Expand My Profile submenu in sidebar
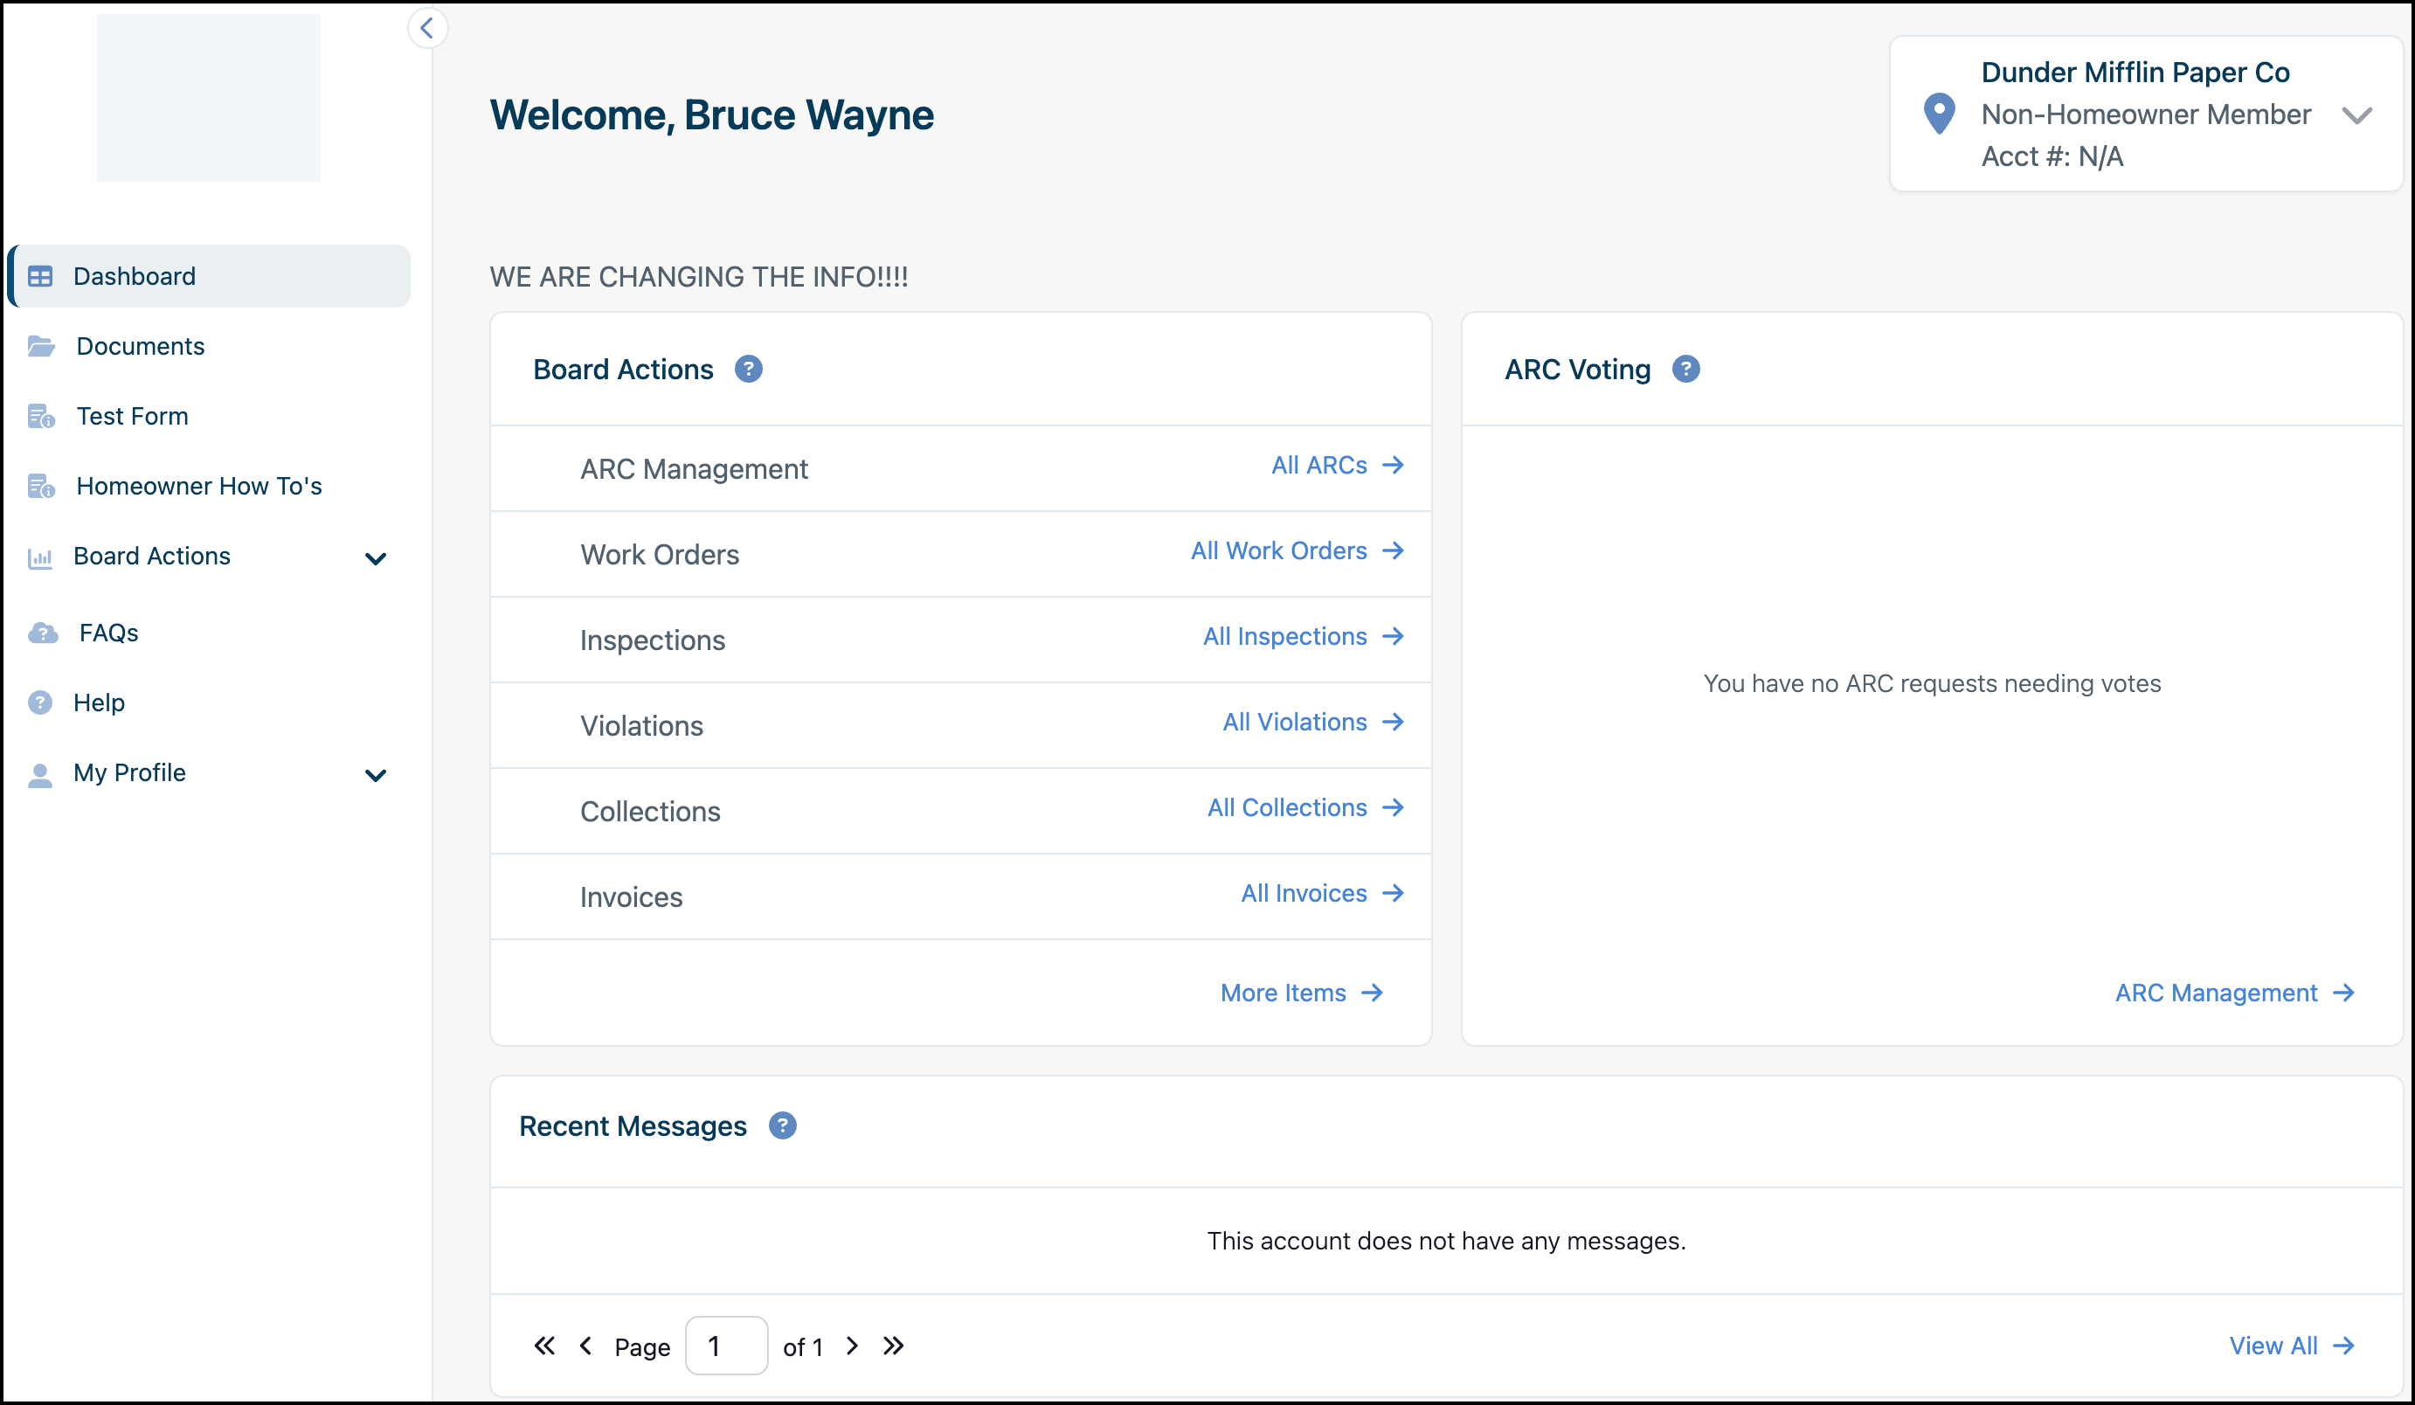The image size is (2415, 1405). click(x=376, y=774)
